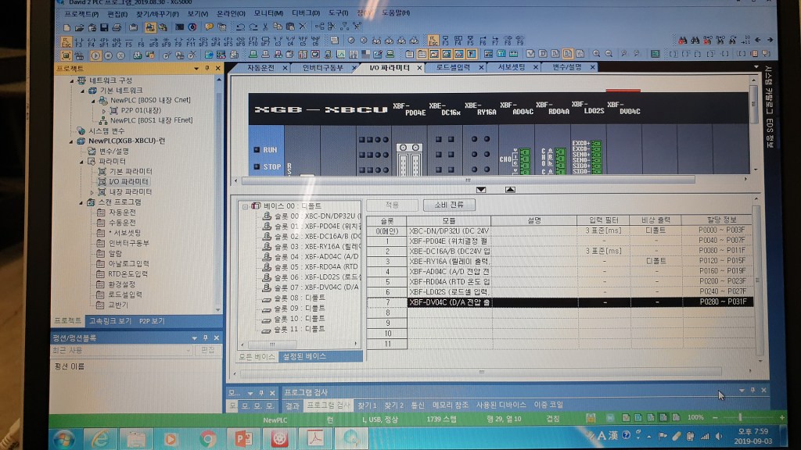Expand the 내장 파라미터 tree node
Image resolution: width=801 pixels, height=450 pixels.
pyautogui.click(x=92, y=191)
